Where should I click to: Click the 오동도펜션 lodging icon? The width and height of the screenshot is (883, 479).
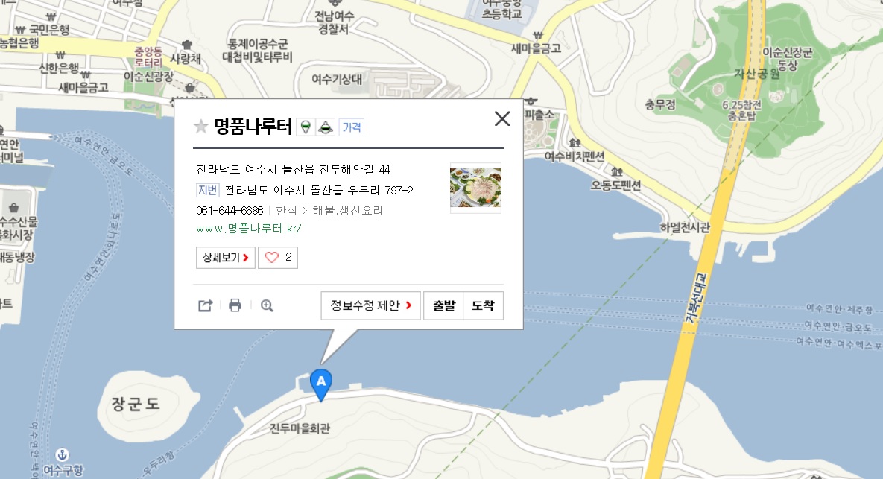(x=617, y=171)
